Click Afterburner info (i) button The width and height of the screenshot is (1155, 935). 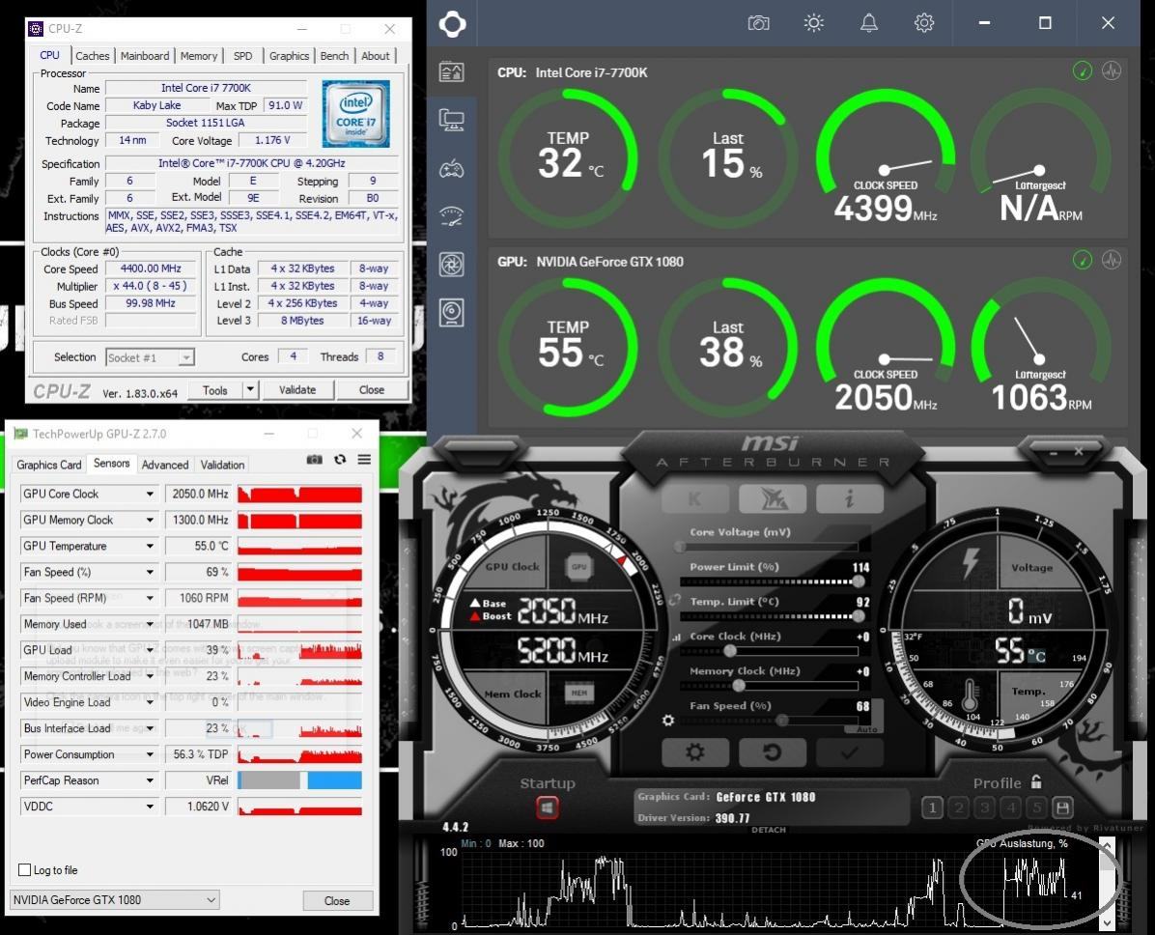click(x=849, y=498)
